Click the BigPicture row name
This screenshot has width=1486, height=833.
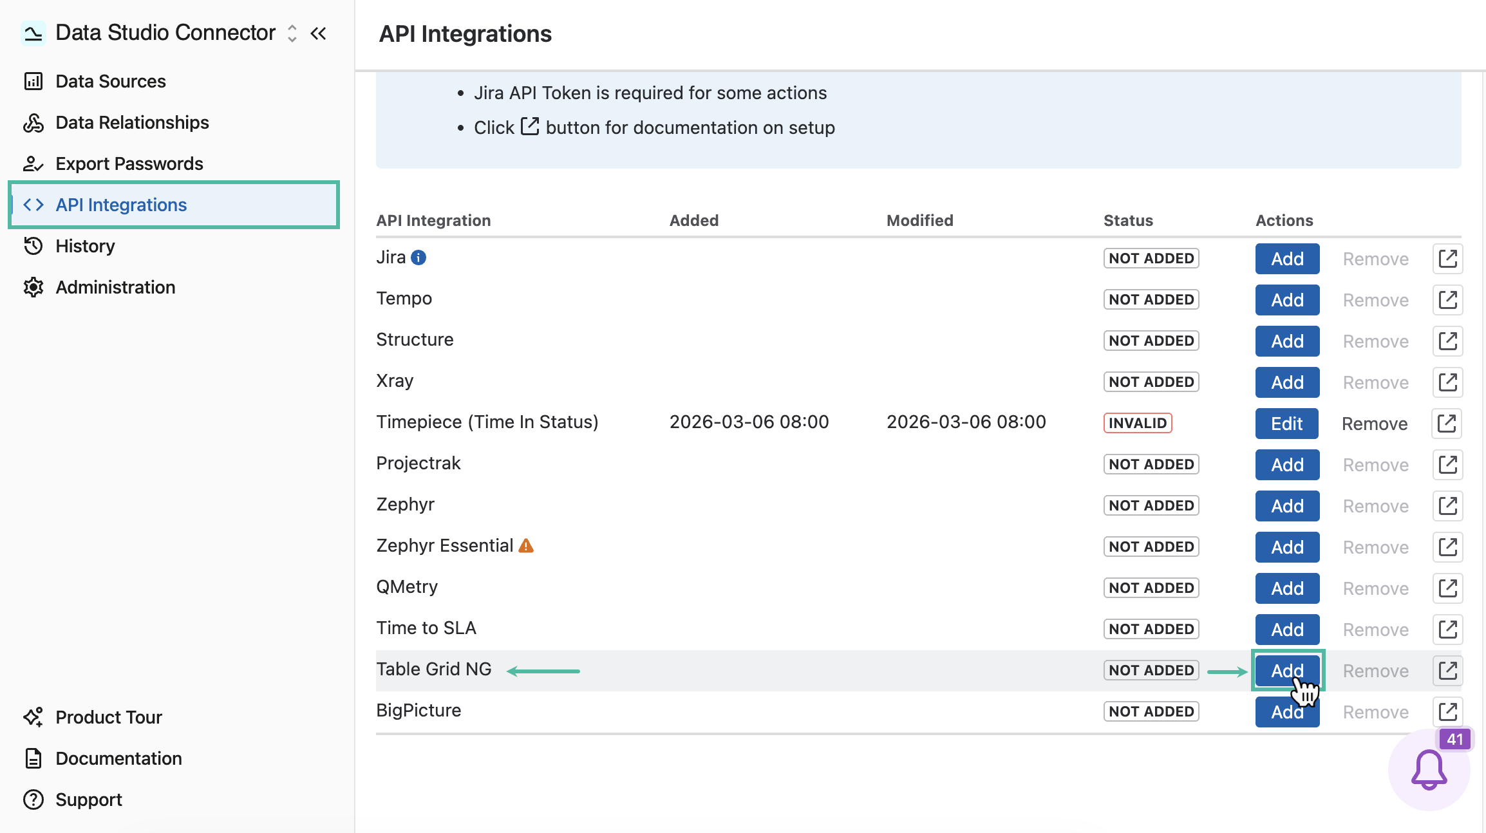[419, 711]
